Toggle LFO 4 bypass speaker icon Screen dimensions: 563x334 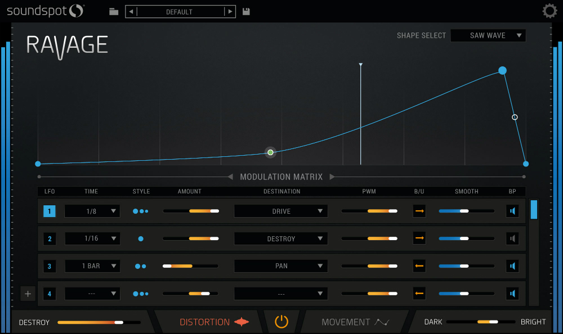click(512, 294)
